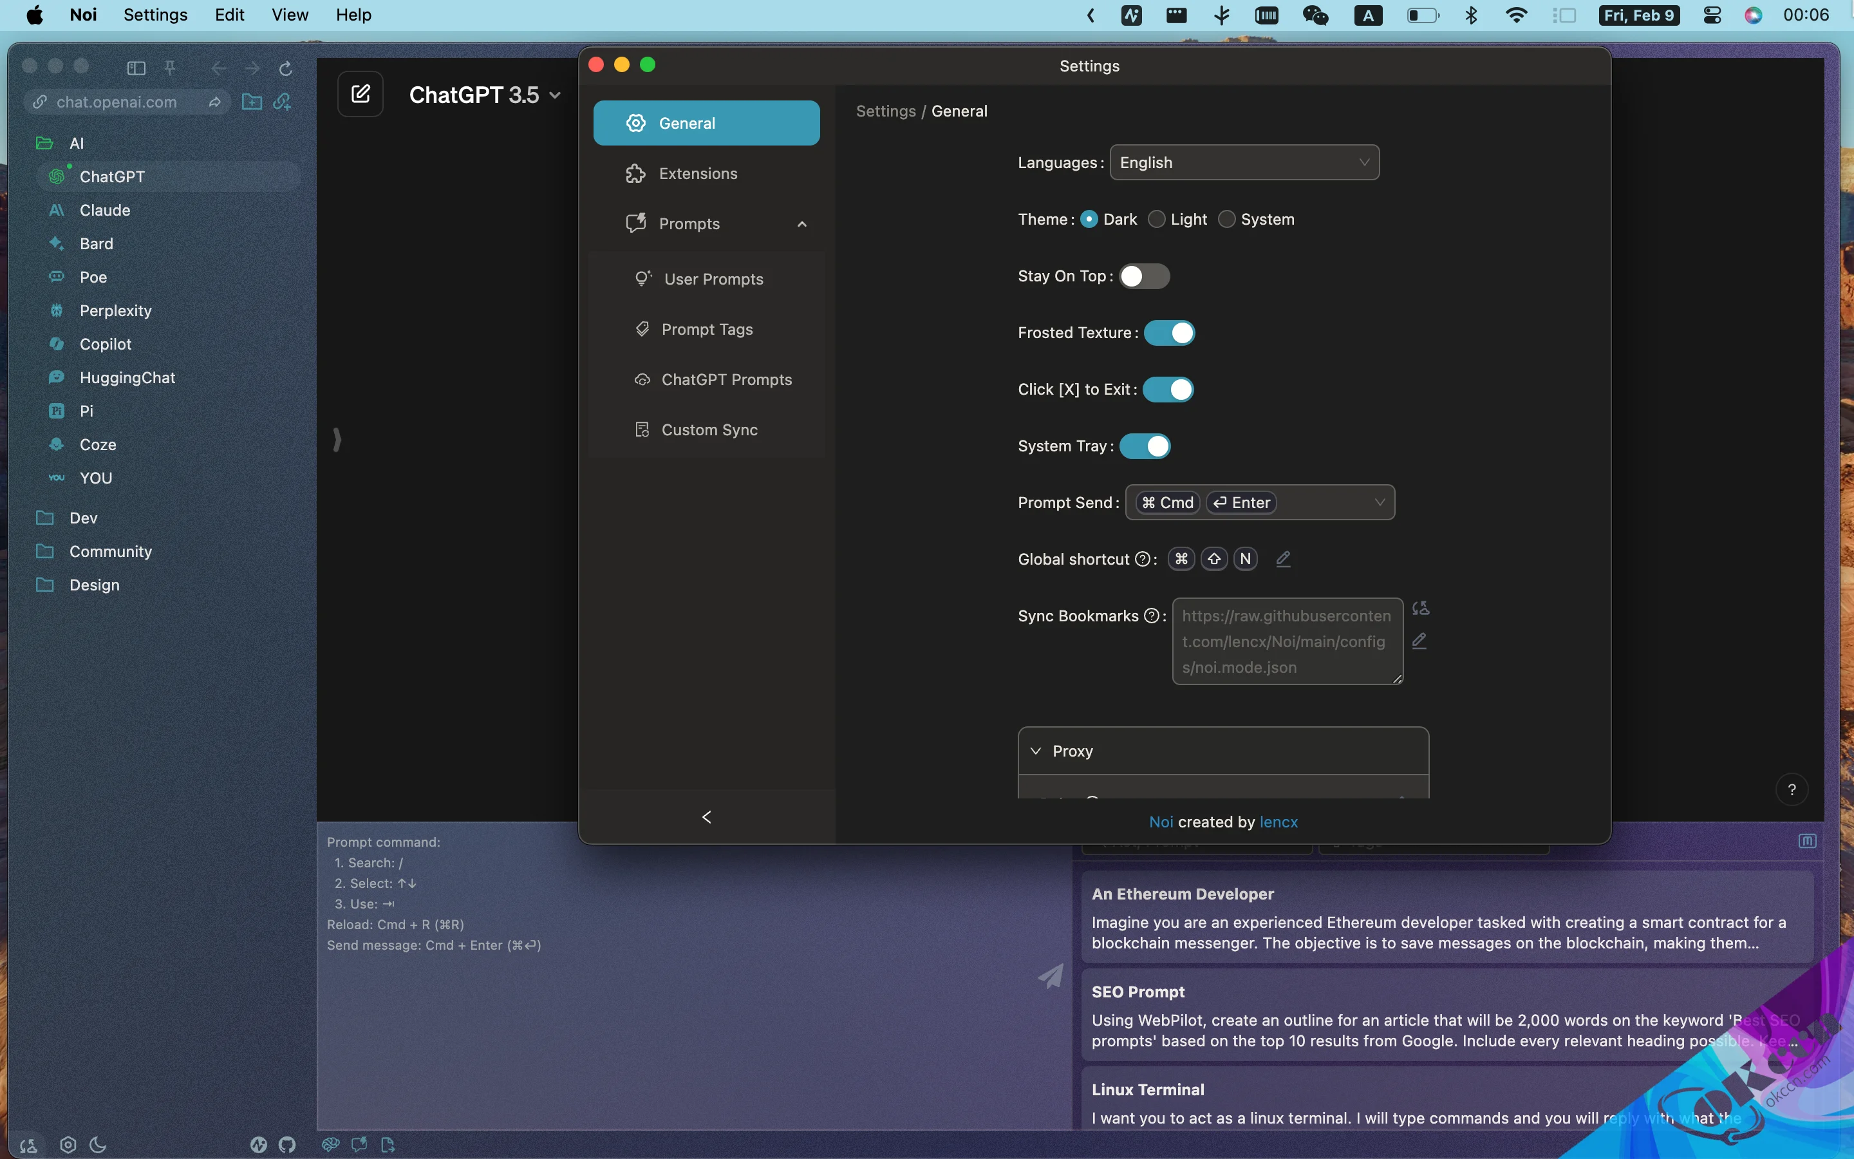Edit the Sync Bookmarks URL via pencil icon

tap(1419, 641)
